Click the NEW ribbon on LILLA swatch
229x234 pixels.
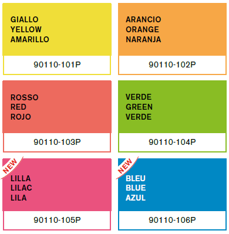11,167
